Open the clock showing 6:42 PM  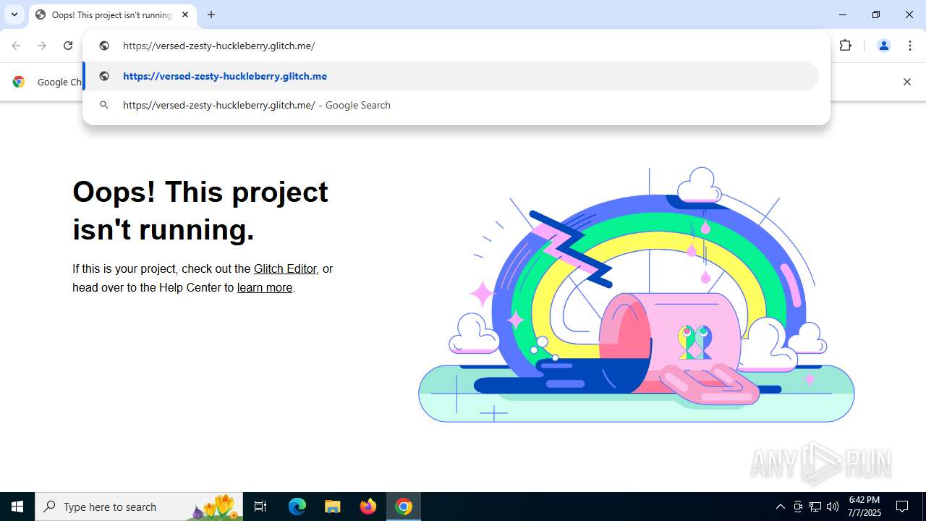click(865, 507)
